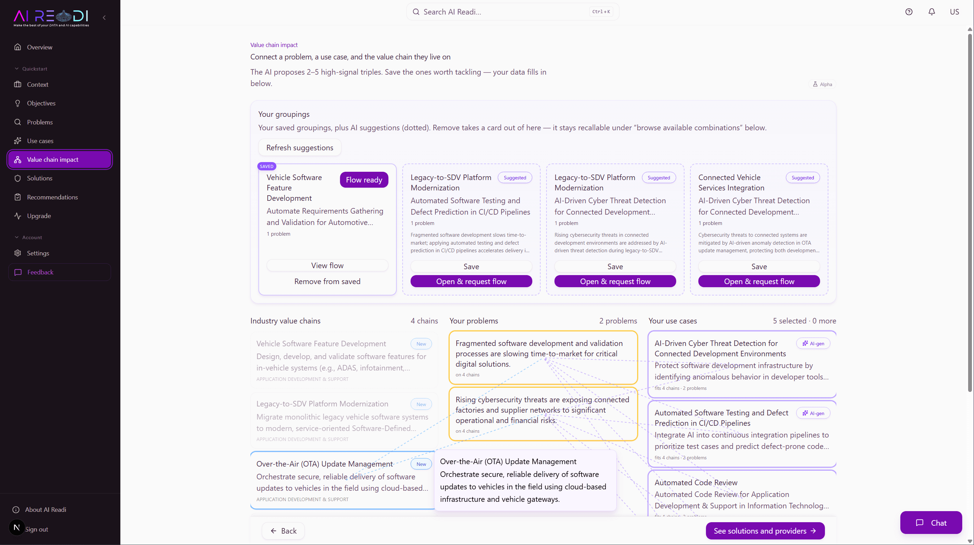Screen dimensions: 974x545
Task: Click the N avatar icon
Action: click(17, 528)
